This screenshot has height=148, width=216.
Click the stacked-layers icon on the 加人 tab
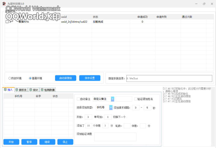coord(5,90)
